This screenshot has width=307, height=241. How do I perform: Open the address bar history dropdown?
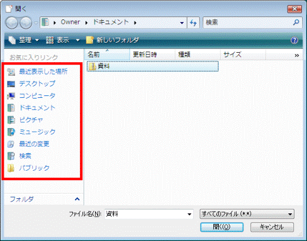pos(182,23)
